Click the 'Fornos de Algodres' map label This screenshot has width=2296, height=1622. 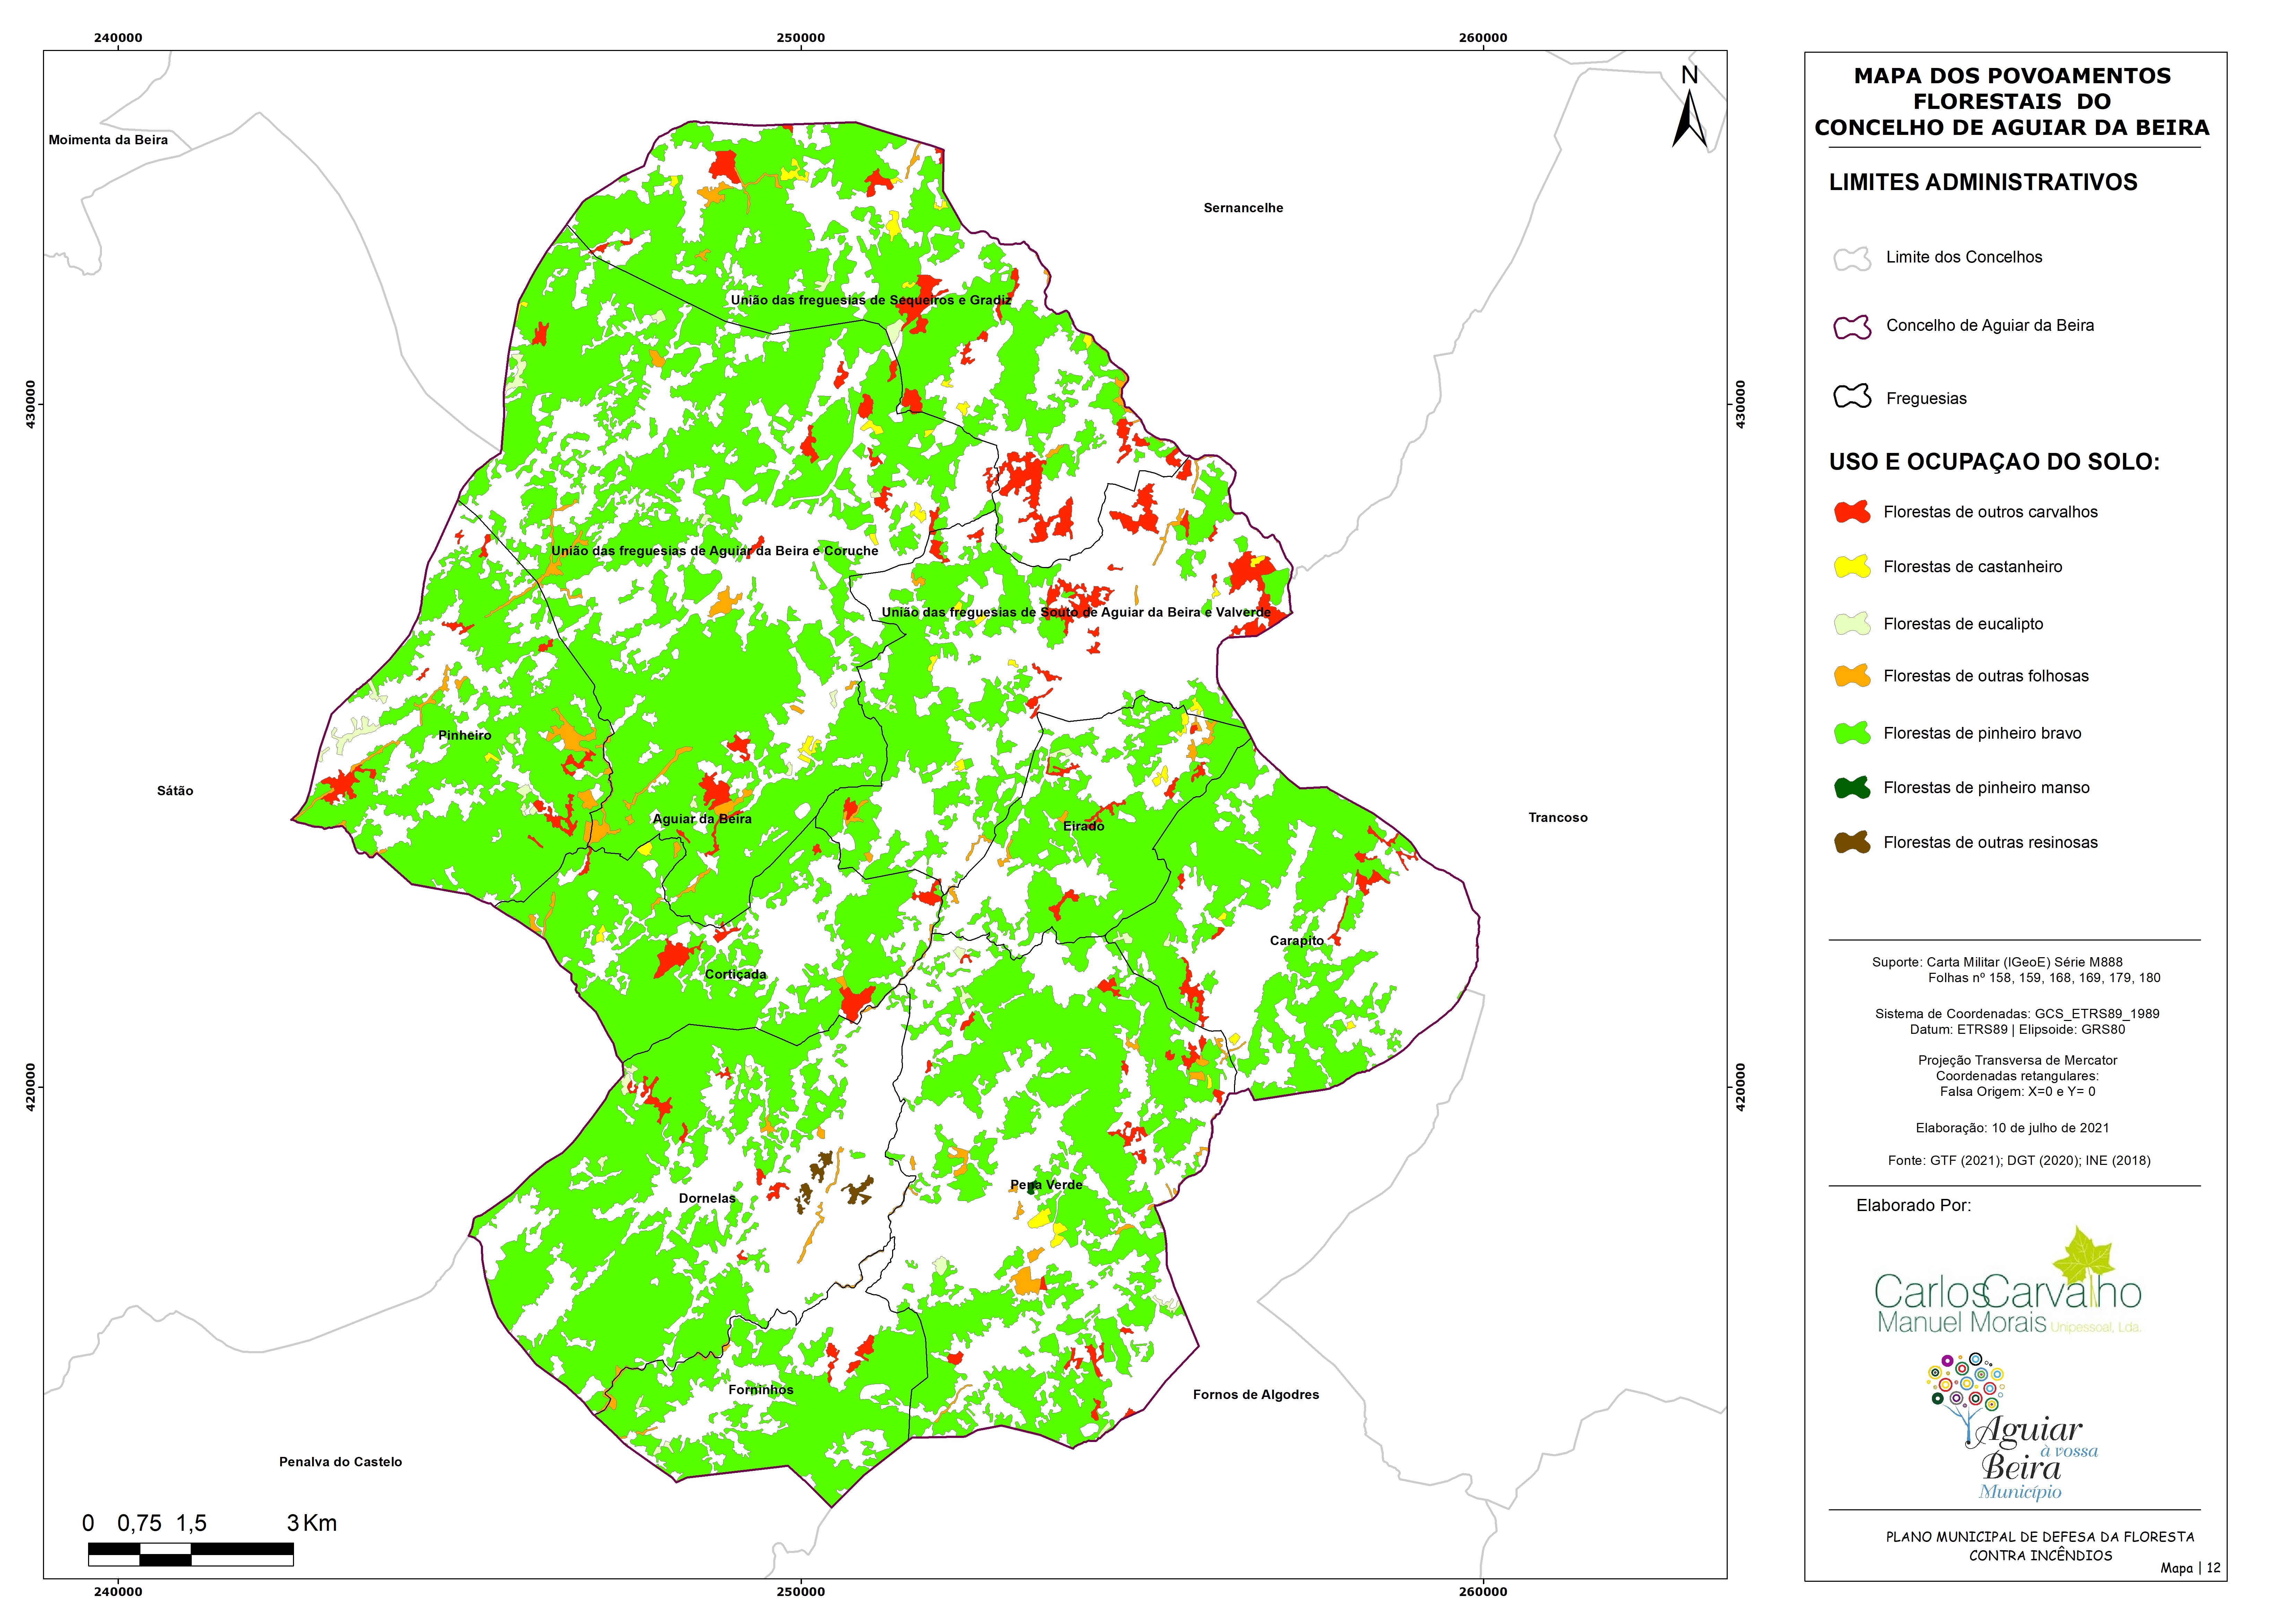[1256, 1395]
